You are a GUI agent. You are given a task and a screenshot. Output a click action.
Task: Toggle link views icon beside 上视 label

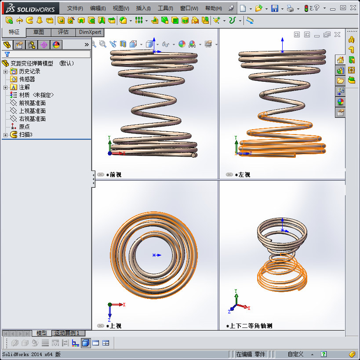coord(101,326)
